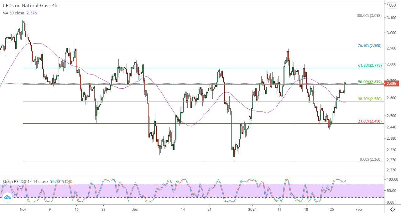Click the Stoch RSI value 95.18

[x=56, y=181]
